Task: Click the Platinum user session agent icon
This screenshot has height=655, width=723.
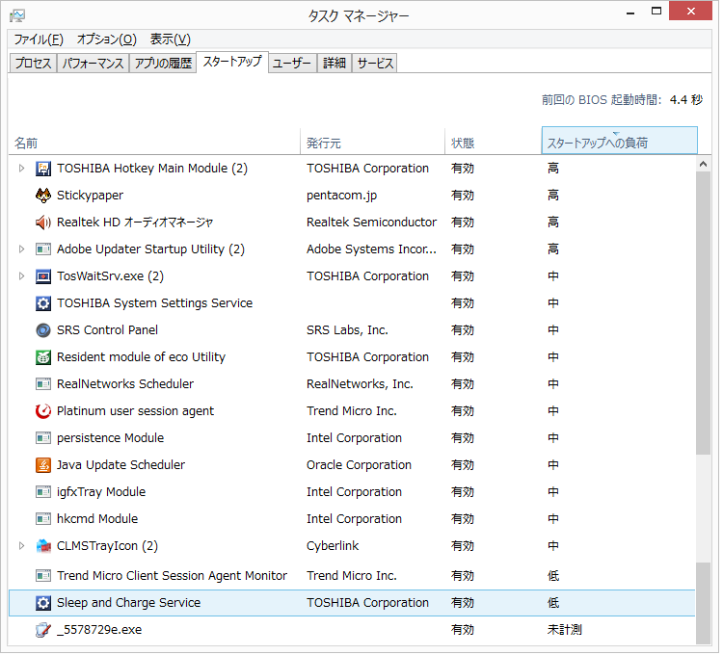Action: 42,411
